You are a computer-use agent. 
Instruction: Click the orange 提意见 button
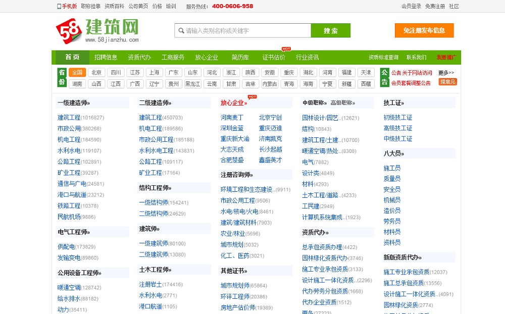pos(447,82)
